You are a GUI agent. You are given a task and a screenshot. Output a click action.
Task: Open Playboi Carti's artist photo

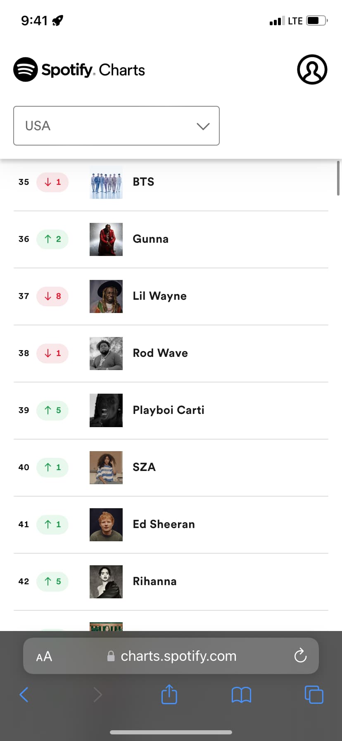pos(106,410)
